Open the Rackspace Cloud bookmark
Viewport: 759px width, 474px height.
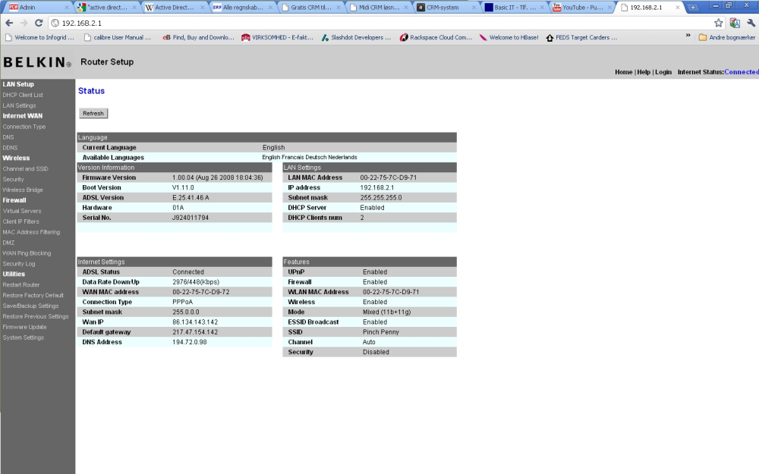click(x=436, y=37)
